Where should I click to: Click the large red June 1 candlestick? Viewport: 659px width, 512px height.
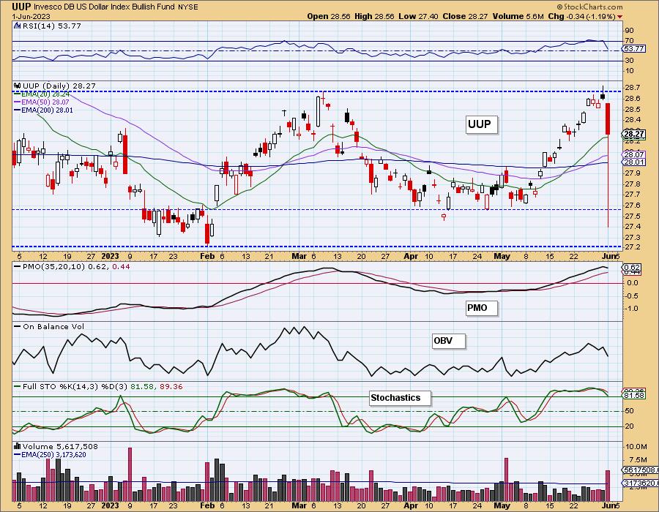coord(608,118)
